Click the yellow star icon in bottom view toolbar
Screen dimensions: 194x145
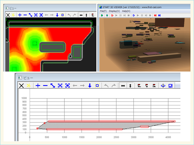pos(28,85)
